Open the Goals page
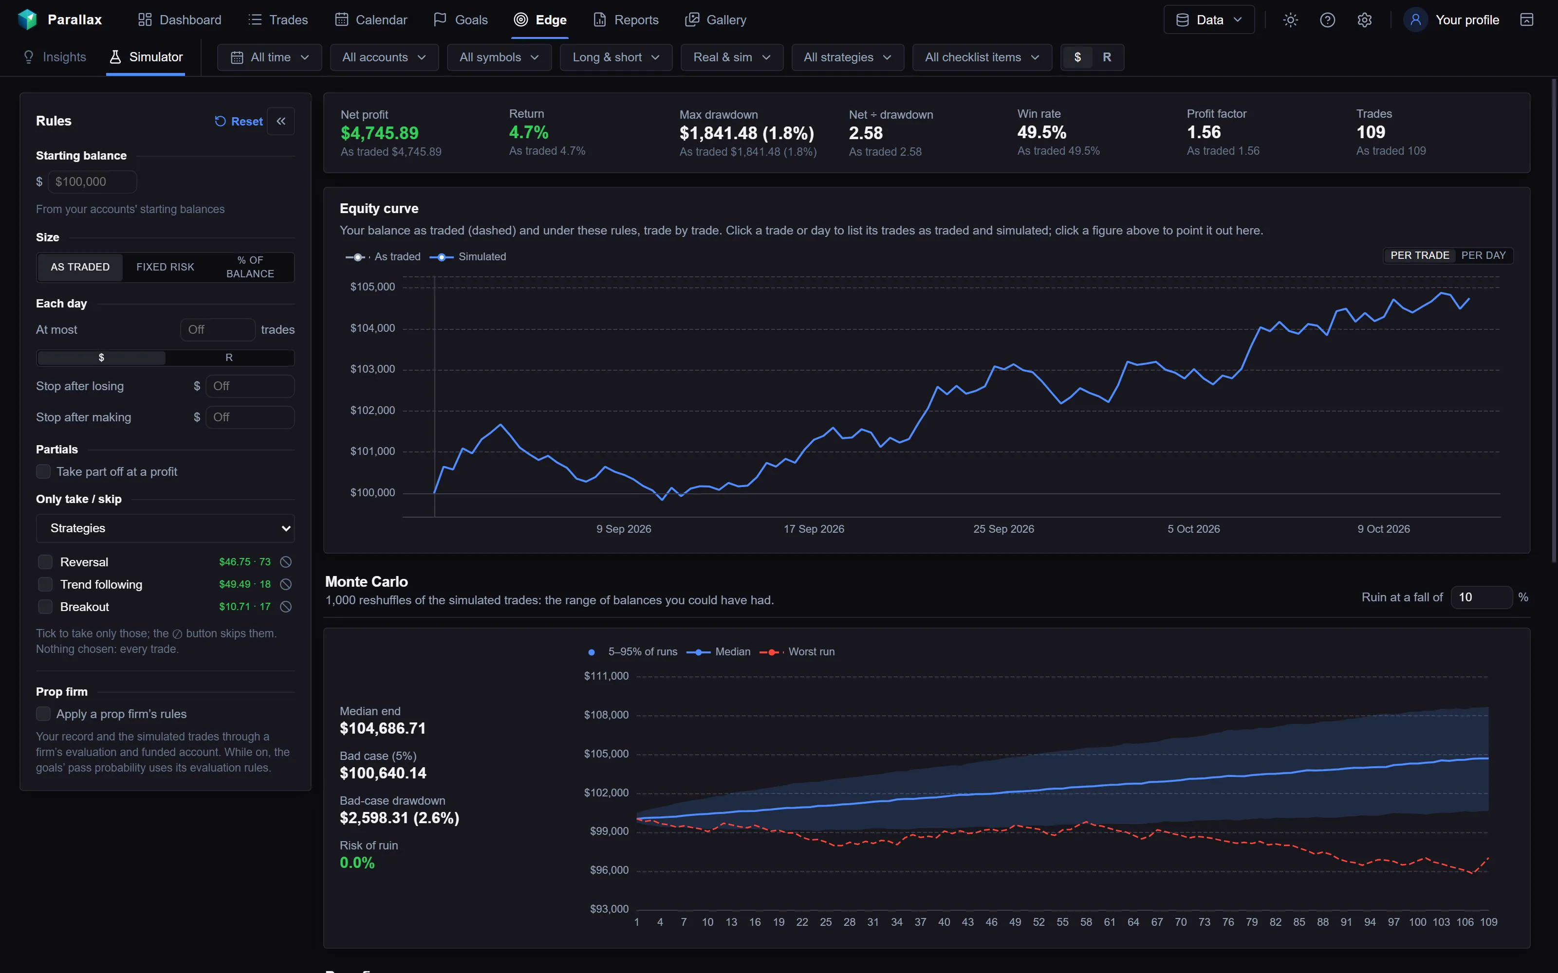This screenshot has height=973, width=1558. click(x=461, y=20)
